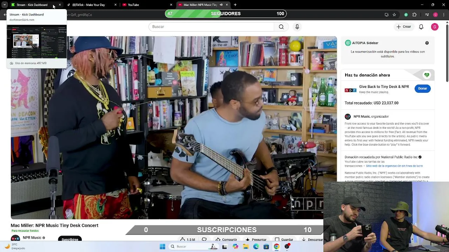Viewport: 449px width, 252px height.
Task: Click the Mac Miller: NPR Music Tiny Desk Concert title
Action: pyautogui.click(x=54, y=225)
